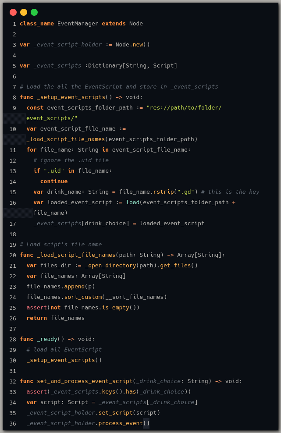The height and width of the screenshot is (433, 281).
Task: Click the yellow minimize window button
Action: coord(24,12)
